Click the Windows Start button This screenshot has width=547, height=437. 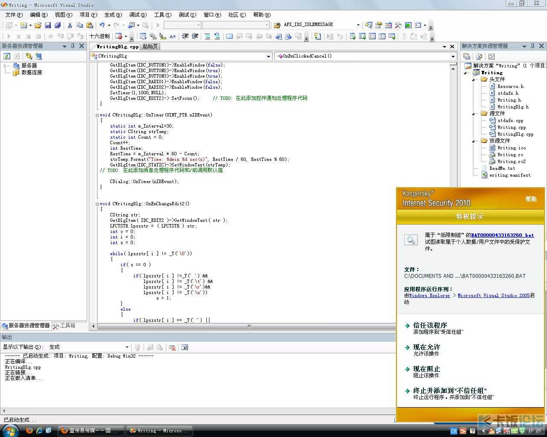pos(10,430)
